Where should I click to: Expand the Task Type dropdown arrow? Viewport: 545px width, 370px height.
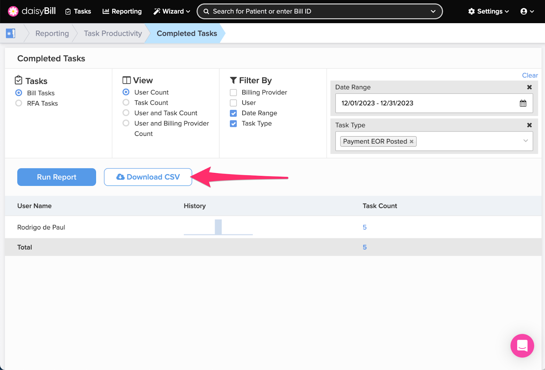pyautogui.click(x=525, y=141)
